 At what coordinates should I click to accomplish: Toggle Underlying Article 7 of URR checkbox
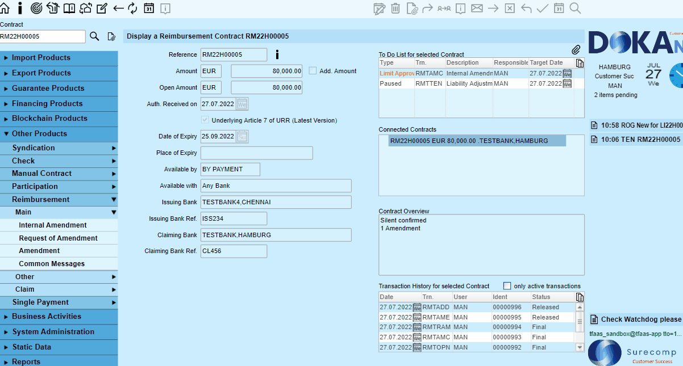[x=205, y=120]
